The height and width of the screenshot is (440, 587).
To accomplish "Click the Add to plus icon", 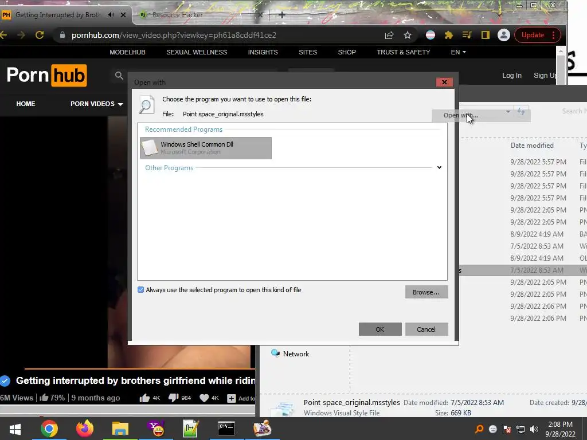I will [232, 399].
